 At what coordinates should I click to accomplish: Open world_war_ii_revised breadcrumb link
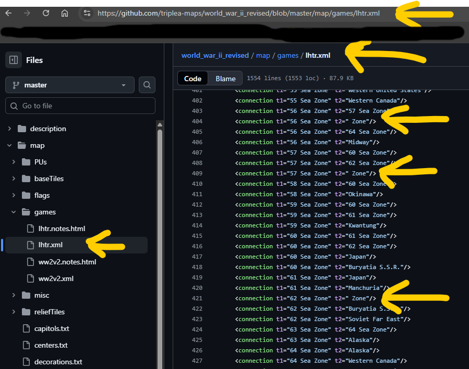(215, 56)
